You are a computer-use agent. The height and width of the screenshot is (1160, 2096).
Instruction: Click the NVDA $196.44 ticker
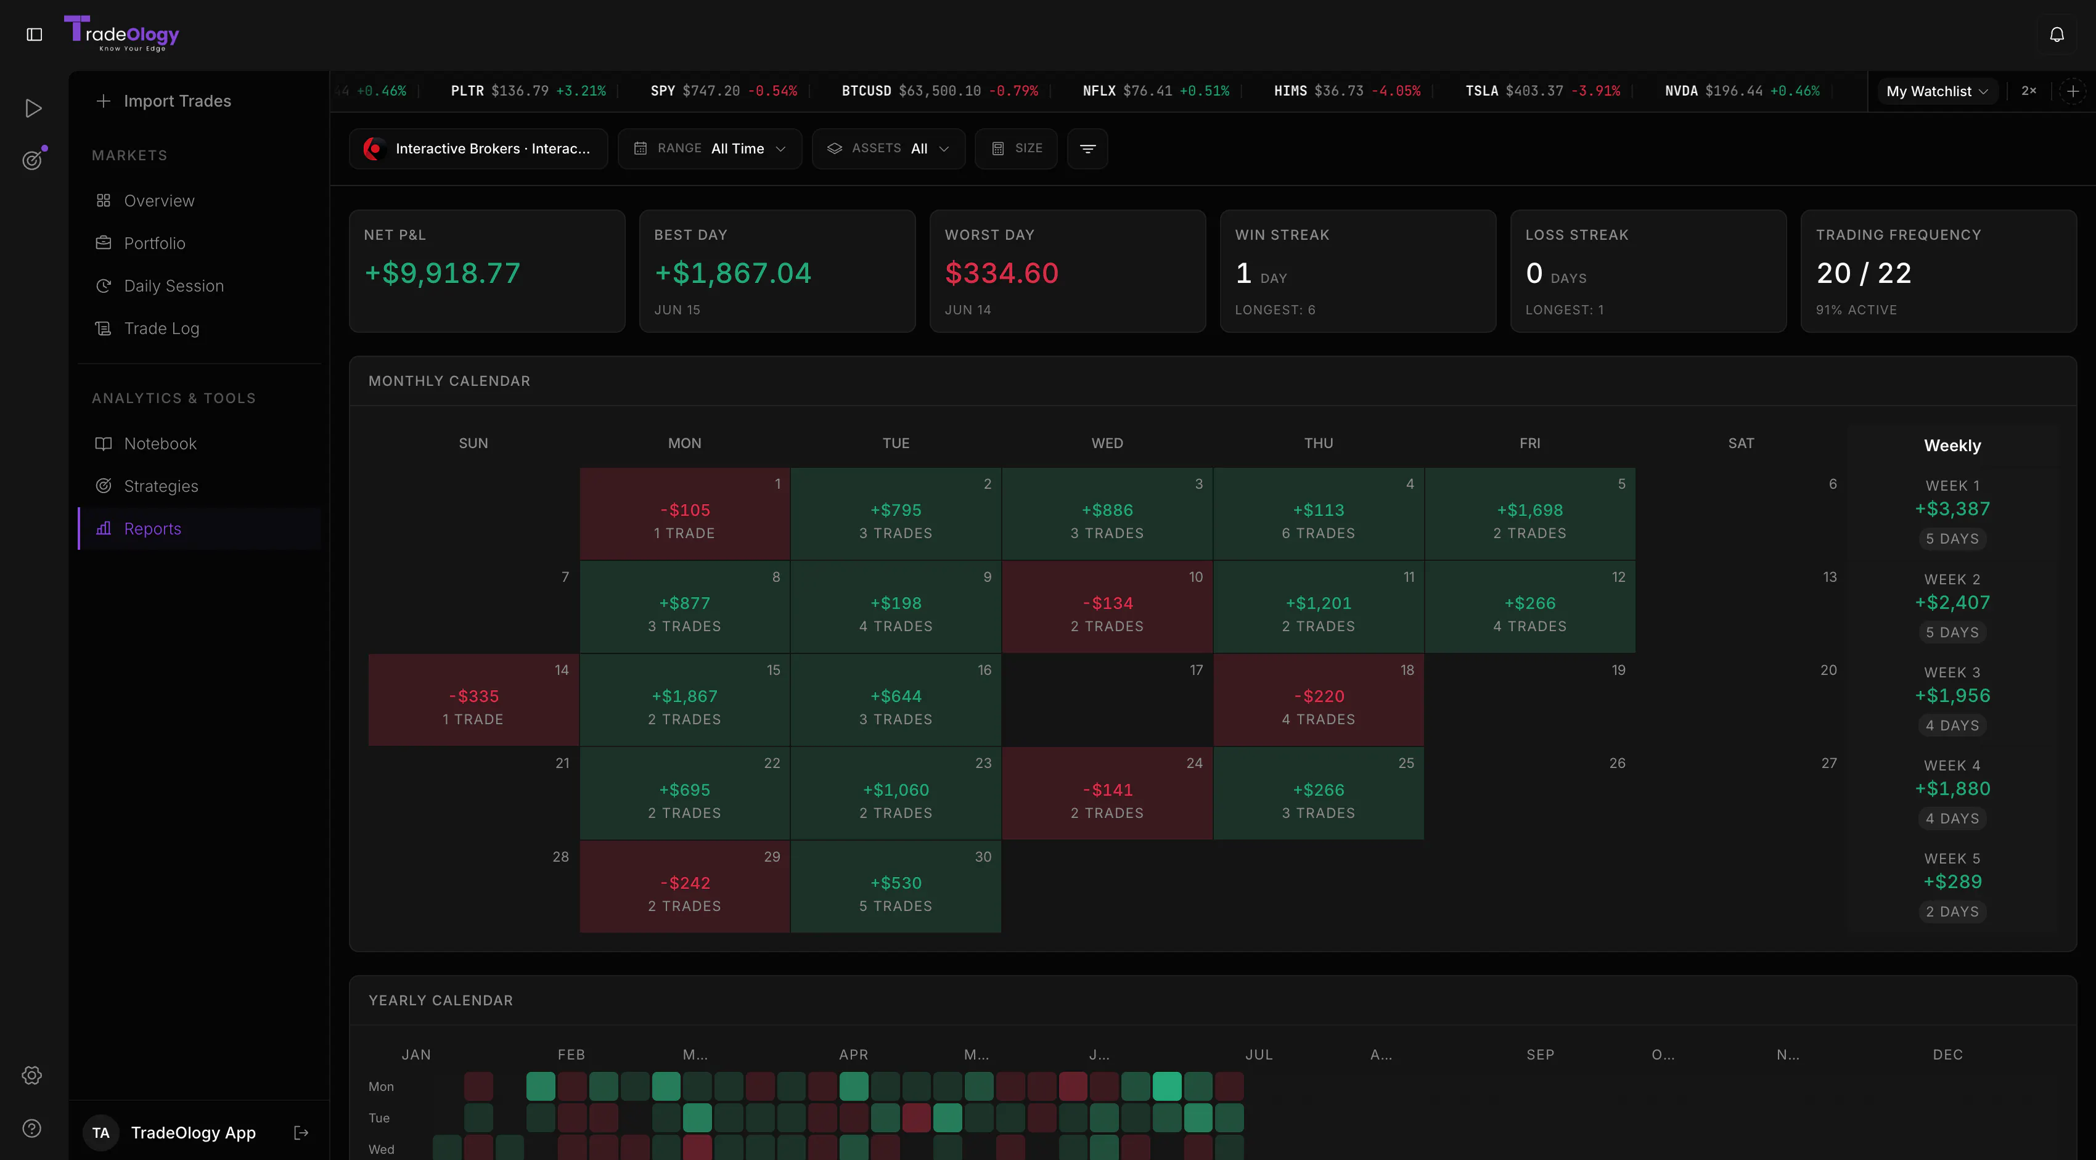1742,91
